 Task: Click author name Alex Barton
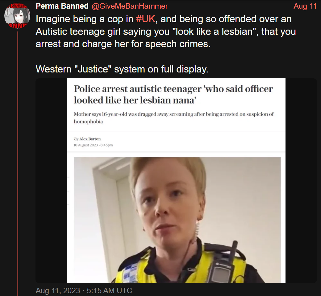(90, 139)
